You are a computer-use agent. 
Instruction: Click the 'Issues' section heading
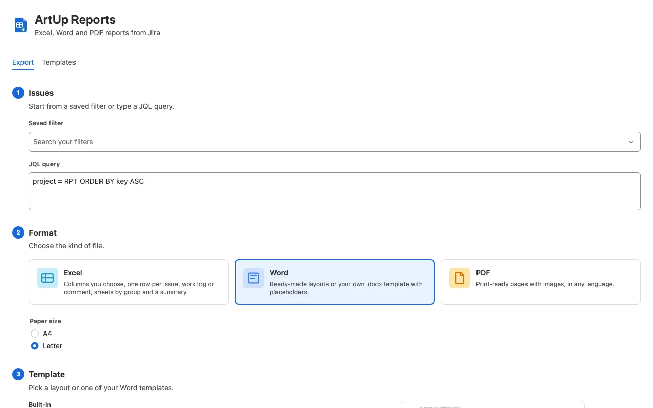coord(41,93)
